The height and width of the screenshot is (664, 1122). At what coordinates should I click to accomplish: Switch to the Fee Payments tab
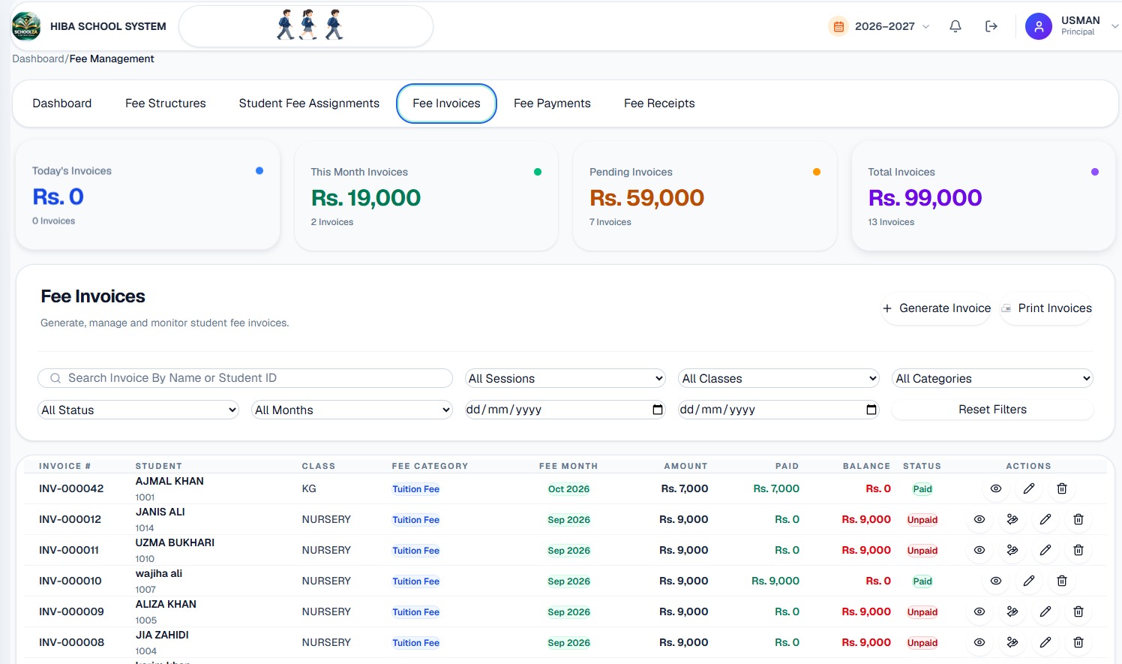[x=552, y=104]
